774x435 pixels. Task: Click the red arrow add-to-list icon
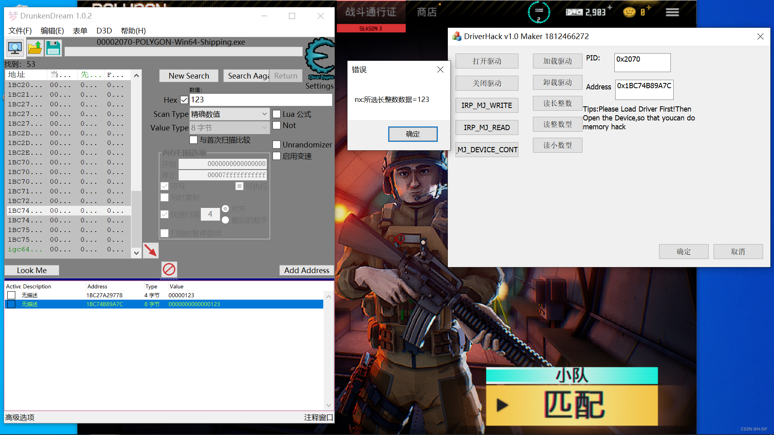point(150,250)
